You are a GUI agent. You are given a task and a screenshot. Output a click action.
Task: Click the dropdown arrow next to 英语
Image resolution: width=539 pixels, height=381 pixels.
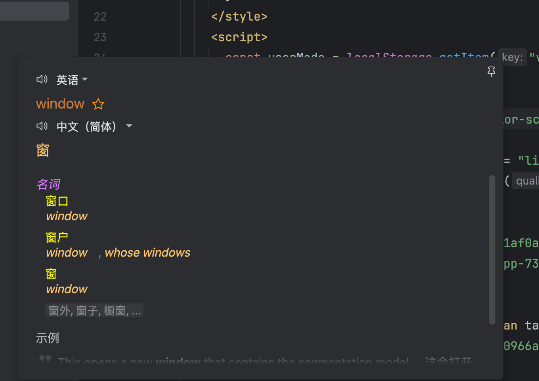[86, 80]
